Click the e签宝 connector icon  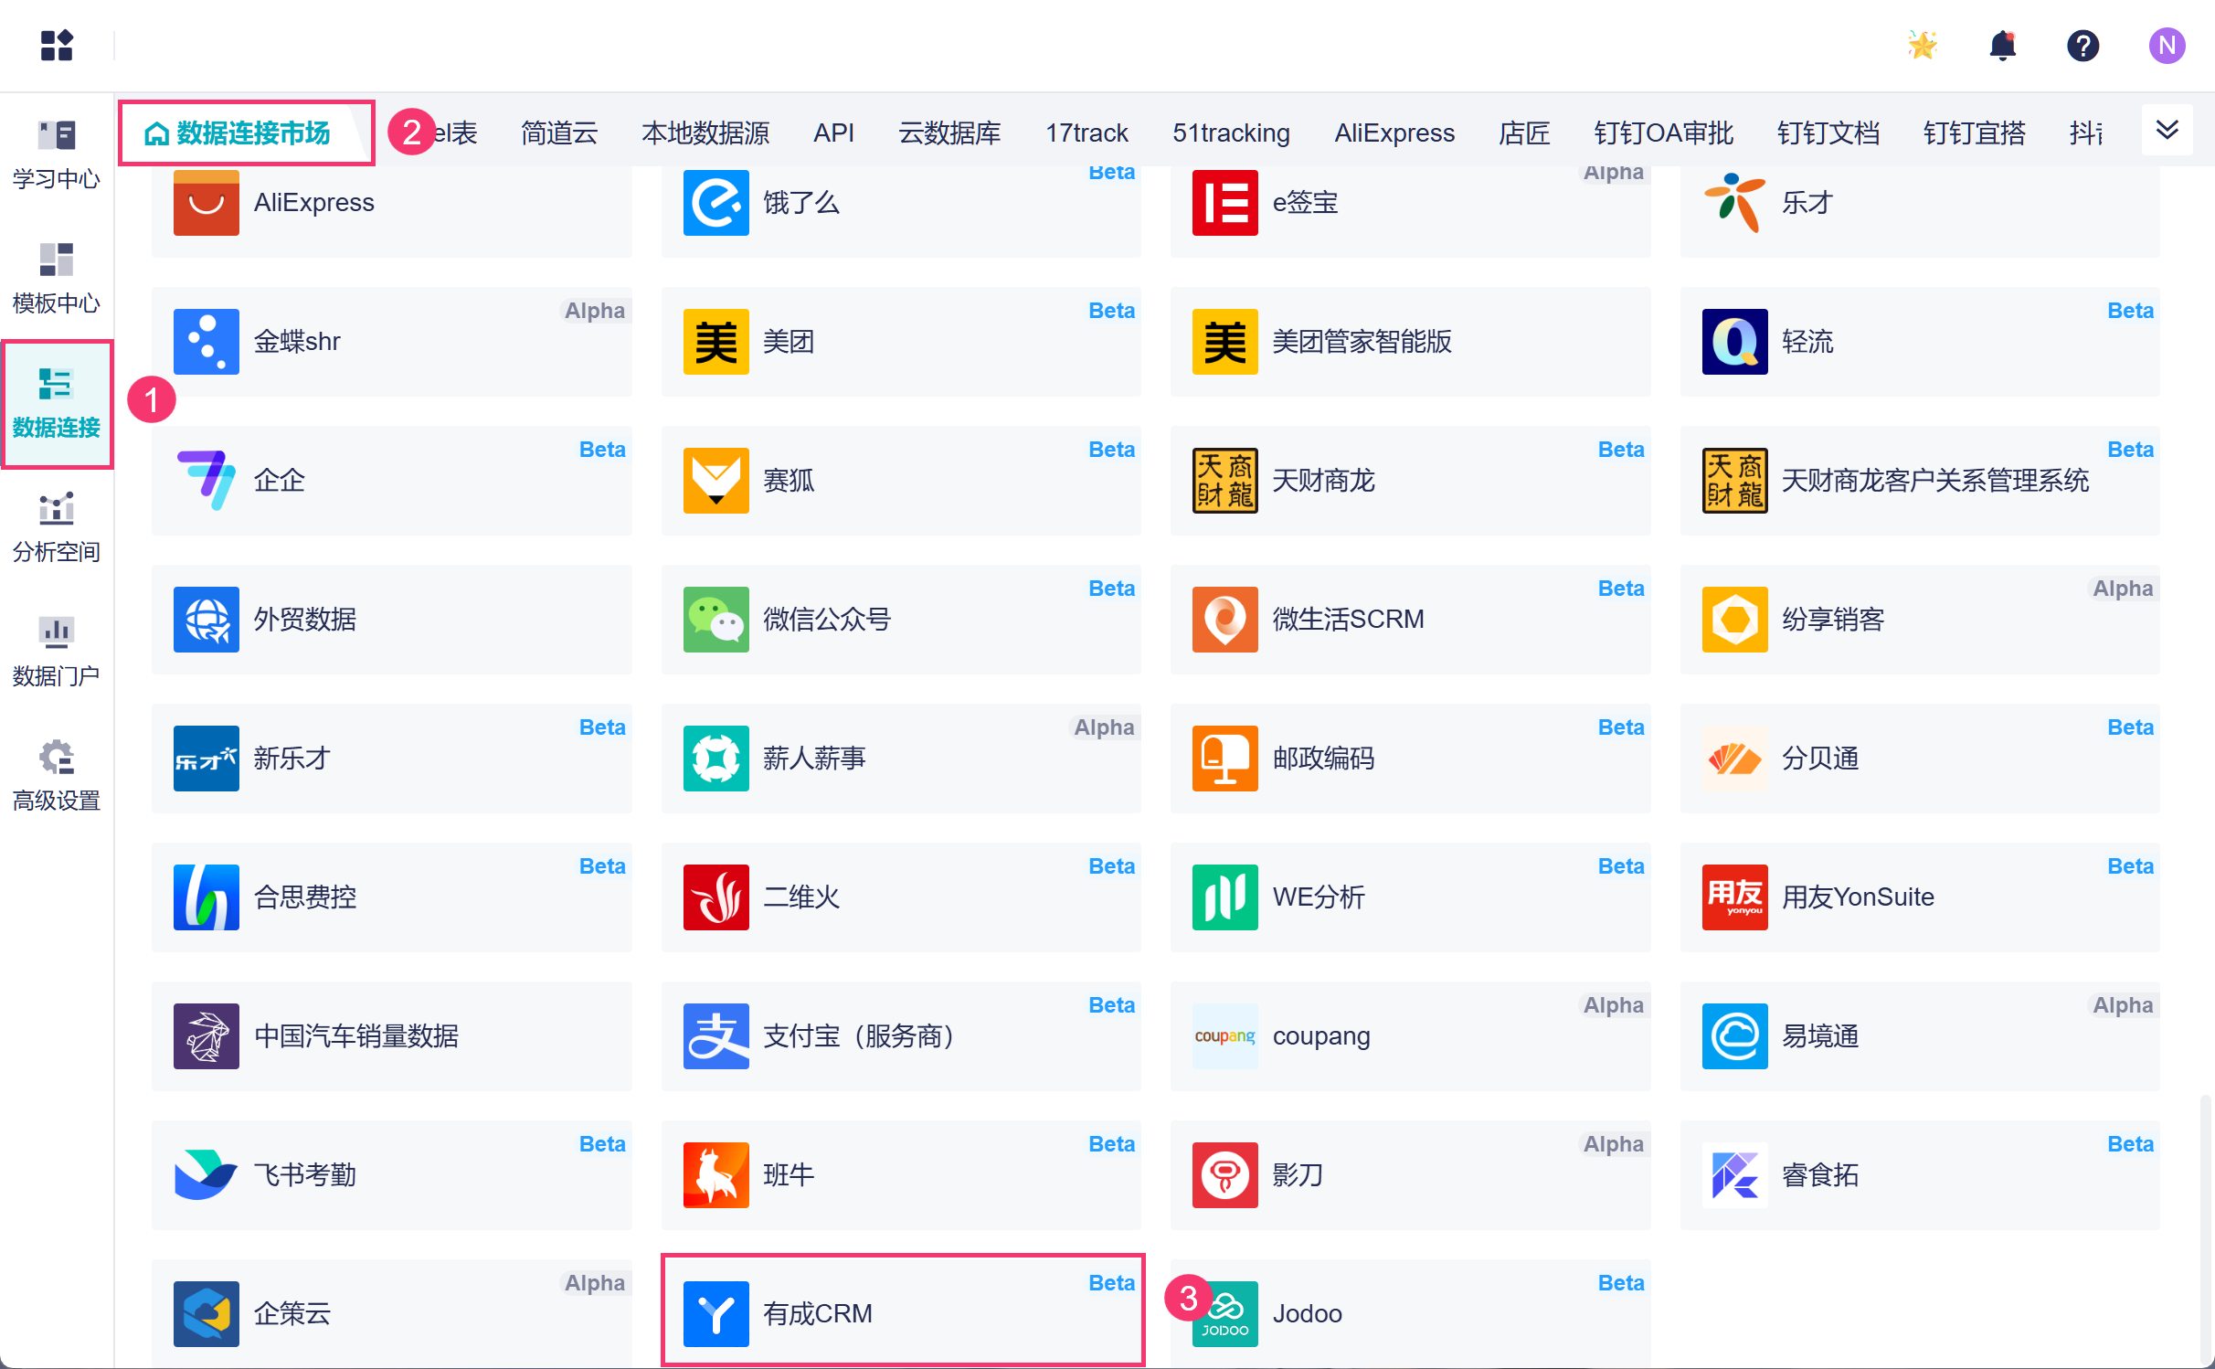click(1225, 202)
